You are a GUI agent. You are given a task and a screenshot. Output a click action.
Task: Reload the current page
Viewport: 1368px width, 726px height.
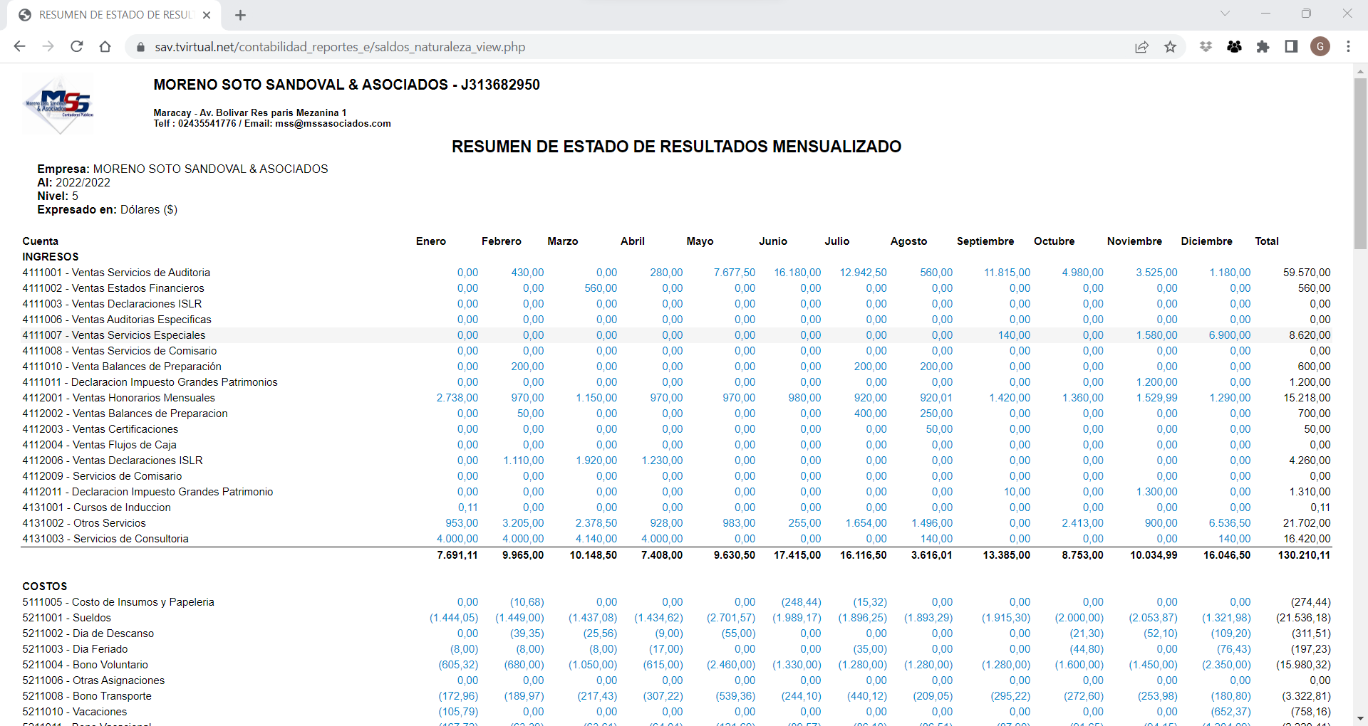tap(76, 46)
